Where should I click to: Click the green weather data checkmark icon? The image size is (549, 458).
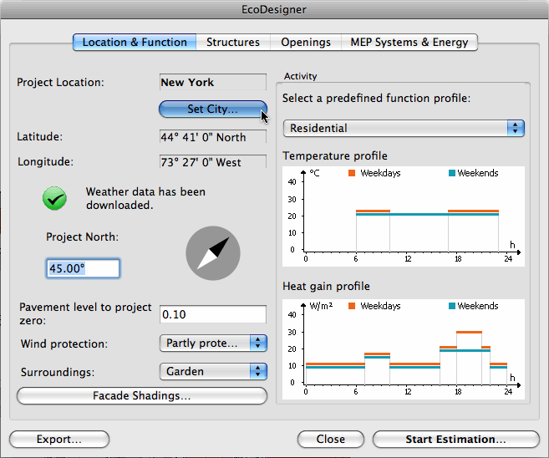tap(54, 199)
